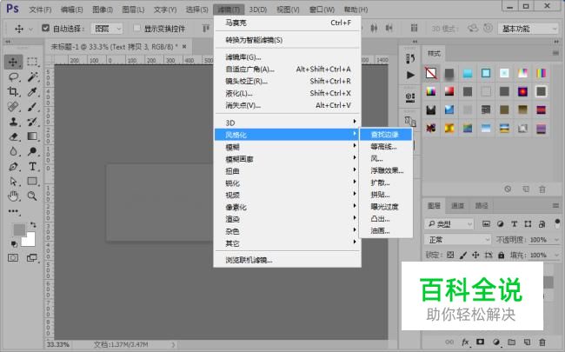Select the Rectangular Marquee tool

pos(32,62)
